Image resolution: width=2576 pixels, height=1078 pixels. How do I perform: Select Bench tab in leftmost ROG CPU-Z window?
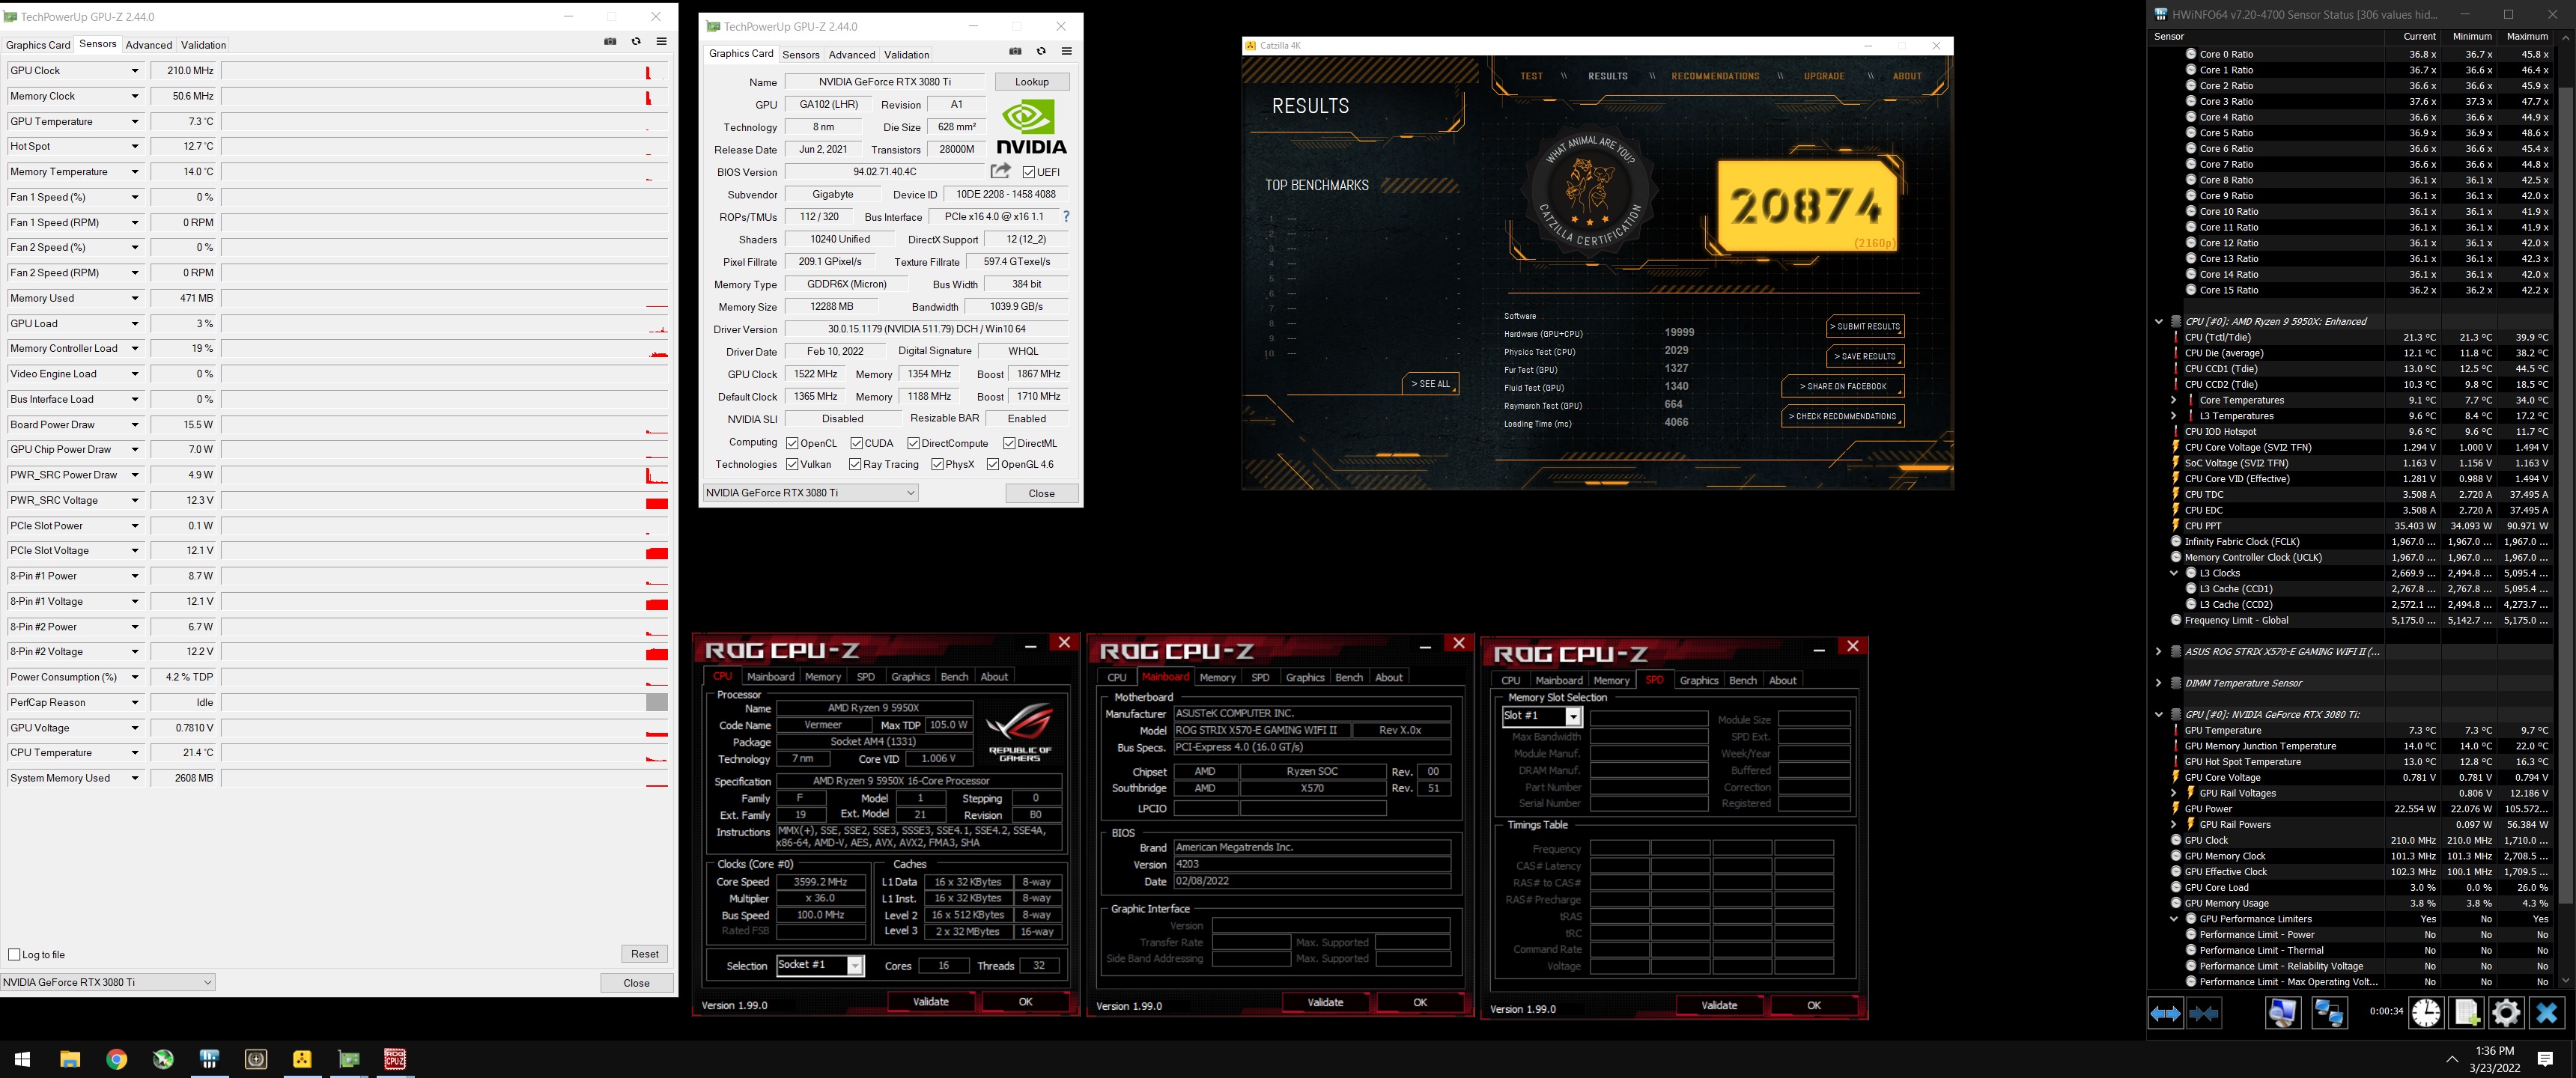point(954,677)
